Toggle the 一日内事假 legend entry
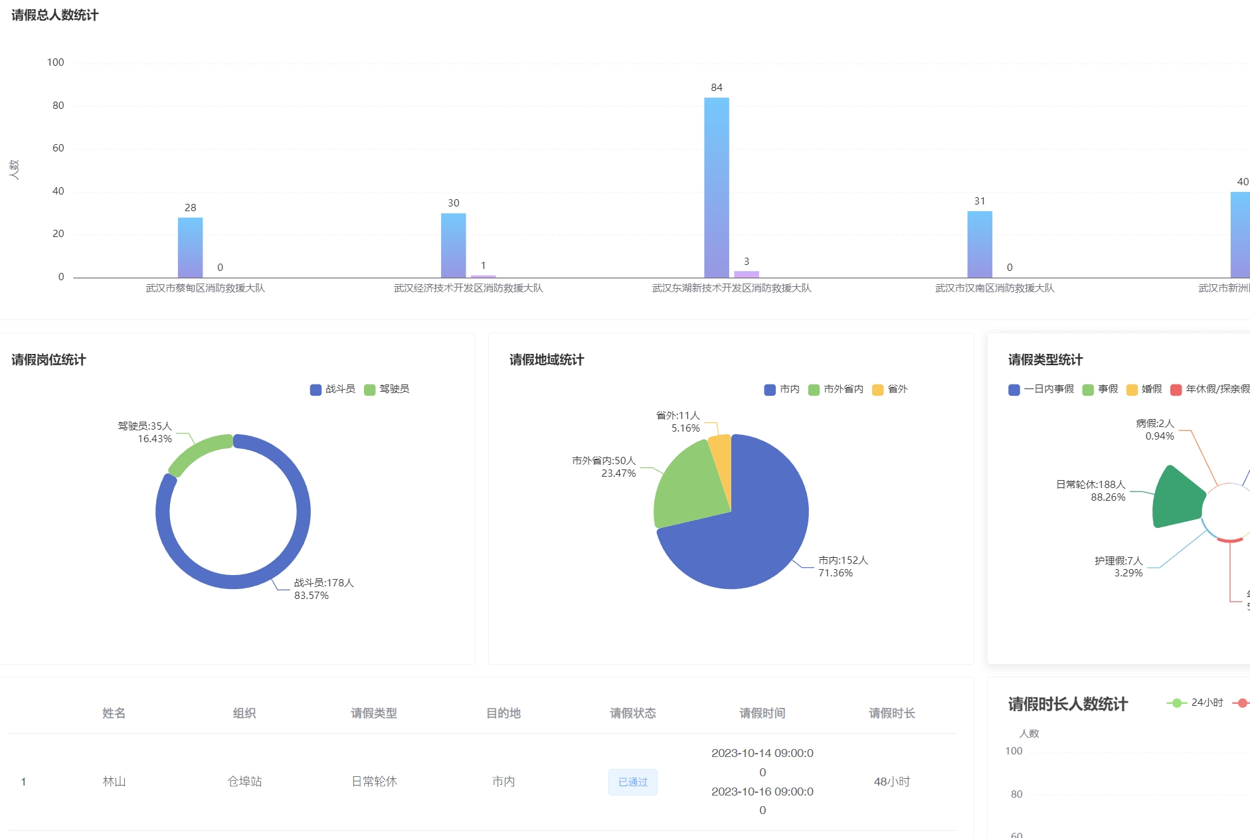Image resolution: width=1250 pixels, height=838 pixels. 1041,389
